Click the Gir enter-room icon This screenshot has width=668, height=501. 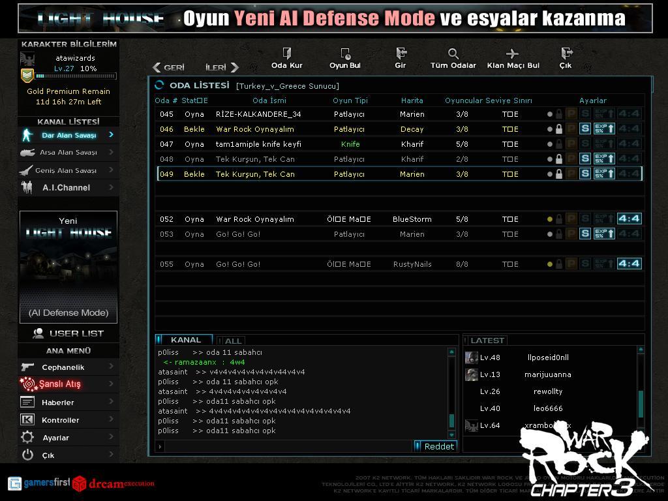point(401,53)
